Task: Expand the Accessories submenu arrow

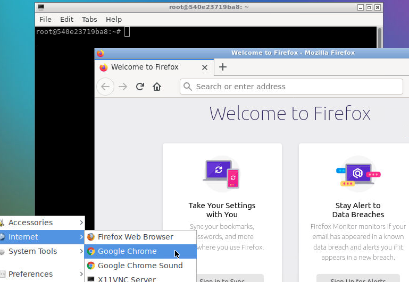Action: pyautogui.click(x=81, y=223)
